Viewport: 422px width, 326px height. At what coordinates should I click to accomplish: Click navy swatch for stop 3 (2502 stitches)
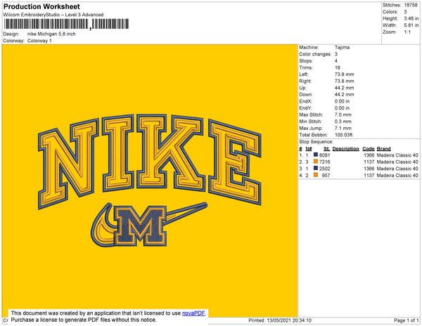pos(315,168)
